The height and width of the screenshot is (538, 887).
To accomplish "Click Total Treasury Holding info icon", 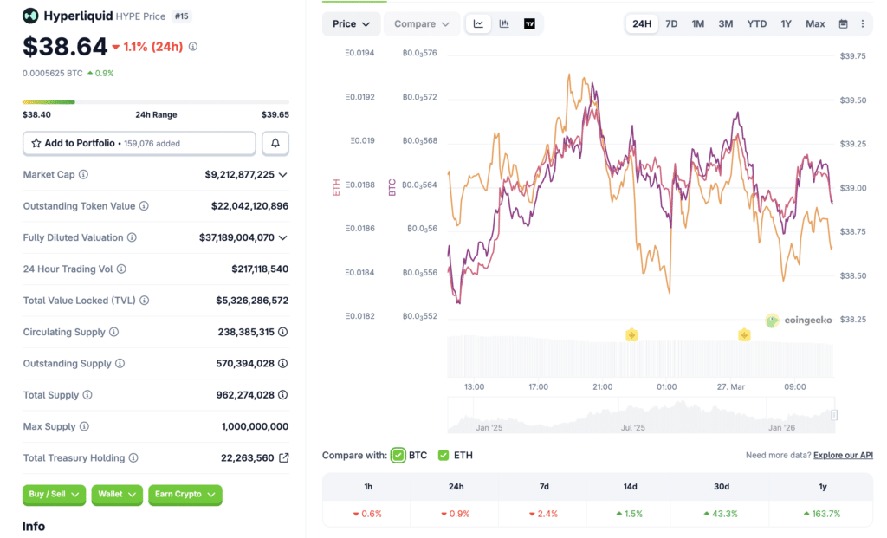I will click(133, 457).
